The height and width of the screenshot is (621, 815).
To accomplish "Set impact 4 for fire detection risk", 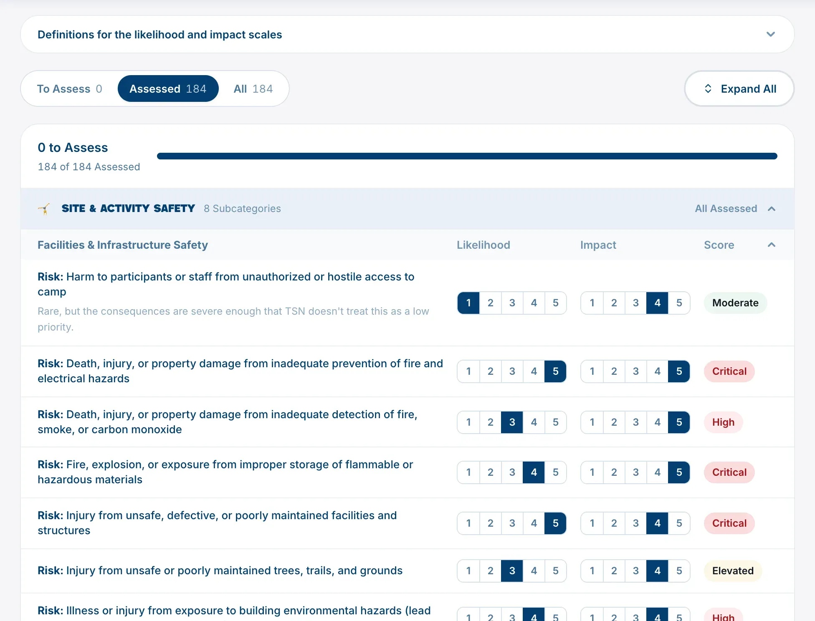I will click(657, 422).
